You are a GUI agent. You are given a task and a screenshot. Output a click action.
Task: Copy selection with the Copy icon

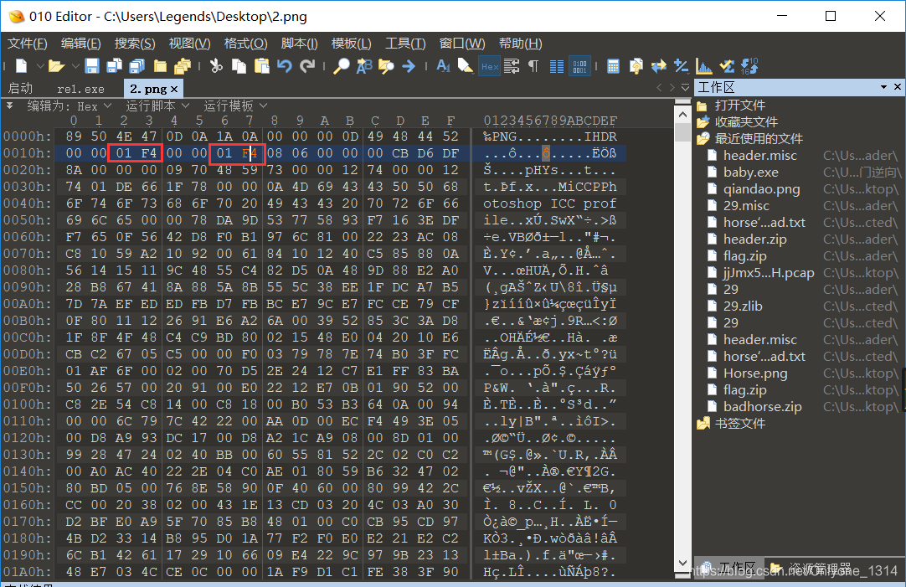pyautogui.click(x=239, y=66)
